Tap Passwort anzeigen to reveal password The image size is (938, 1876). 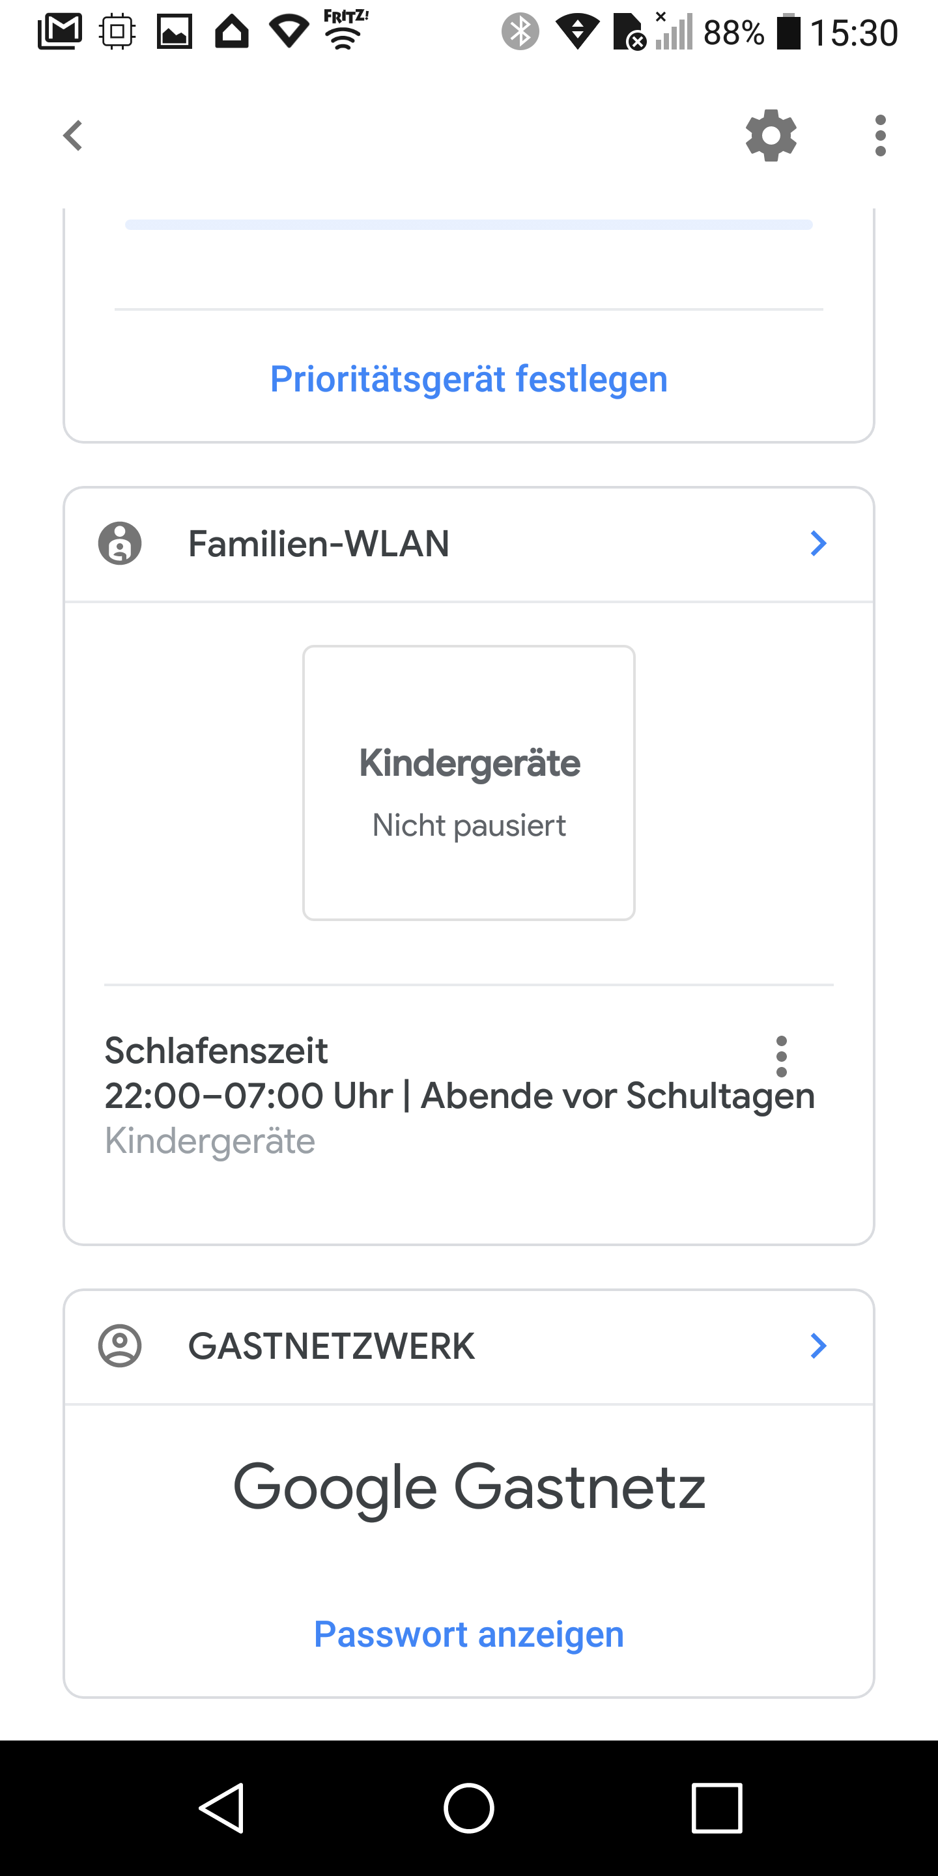469,1634
